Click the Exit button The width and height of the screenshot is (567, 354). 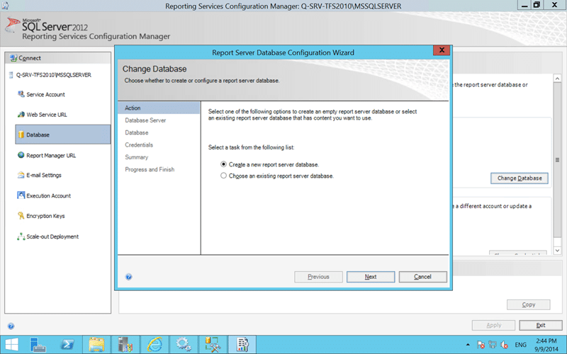coord(541,325)
